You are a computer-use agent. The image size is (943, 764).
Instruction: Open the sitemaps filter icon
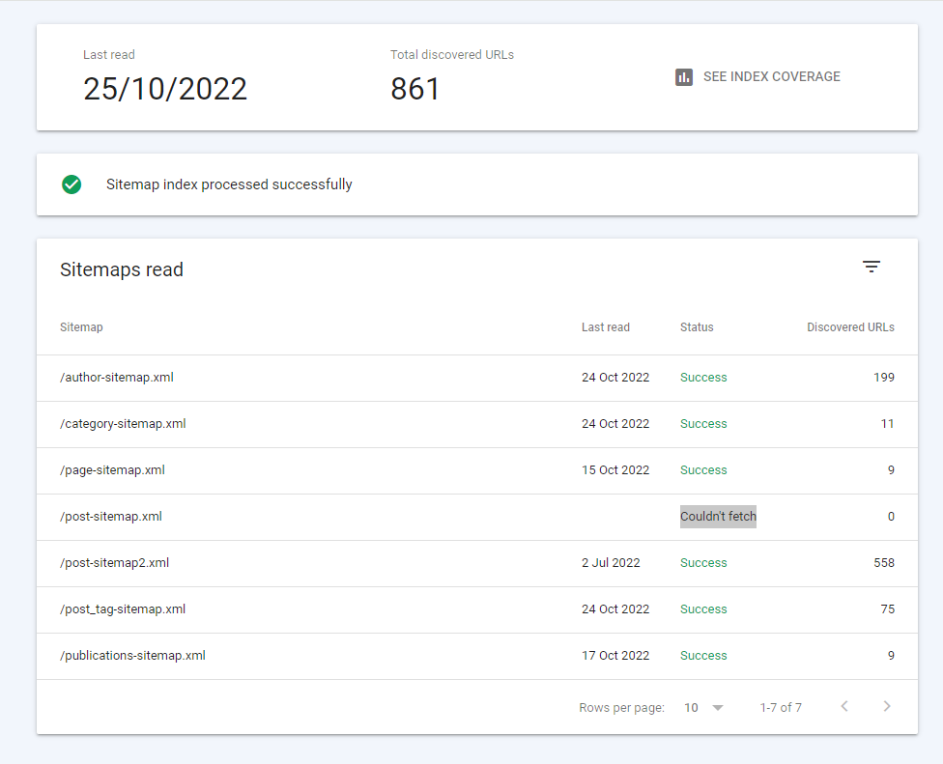tap(872, 268)
